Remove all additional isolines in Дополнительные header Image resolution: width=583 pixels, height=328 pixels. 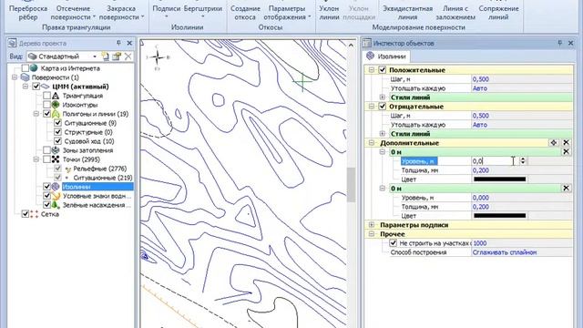point(566,142)
